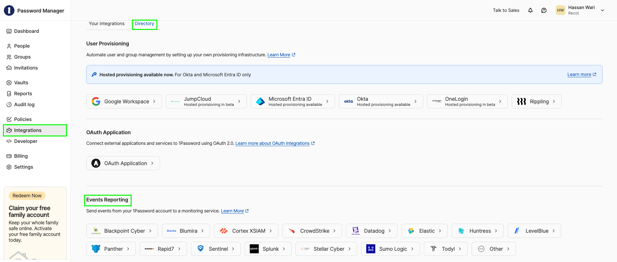Click the Sentinel shield logo
617x262 pixels.
point(201,248)
